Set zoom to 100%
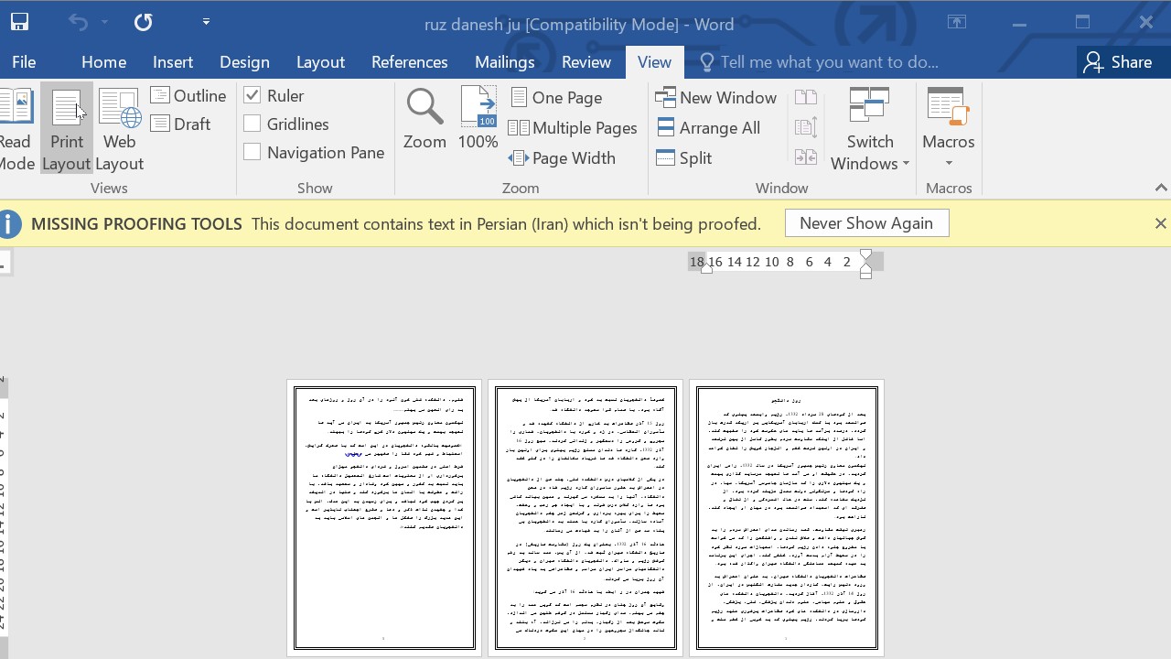This screenshot has width=1171, height=659. (478, 119)
